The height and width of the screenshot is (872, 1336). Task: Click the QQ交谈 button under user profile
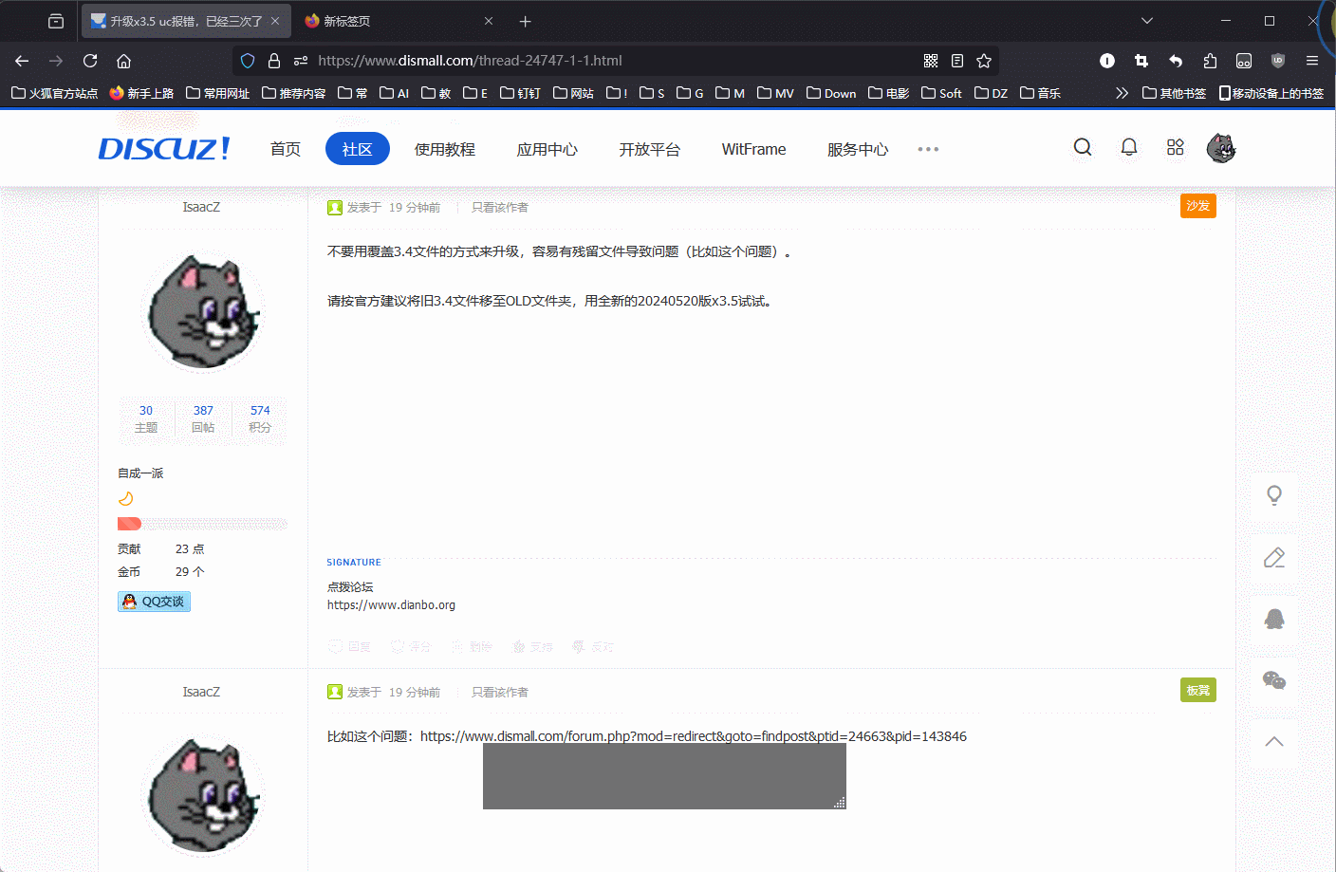[154, 601]
